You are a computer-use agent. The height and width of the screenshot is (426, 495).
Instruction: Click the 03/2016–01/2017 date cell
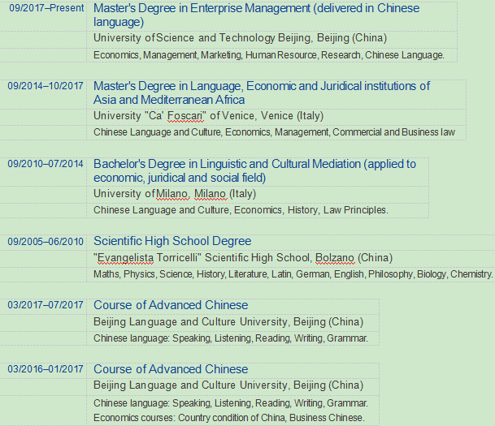(45, 369)
